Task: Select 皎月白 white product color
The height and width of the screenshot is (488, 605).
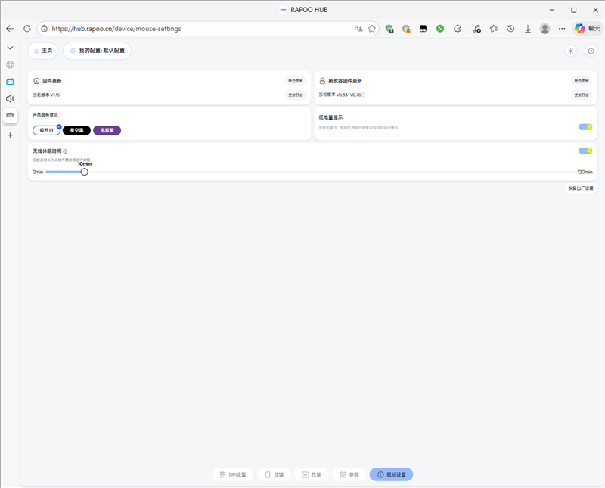Action: point(47,130)
